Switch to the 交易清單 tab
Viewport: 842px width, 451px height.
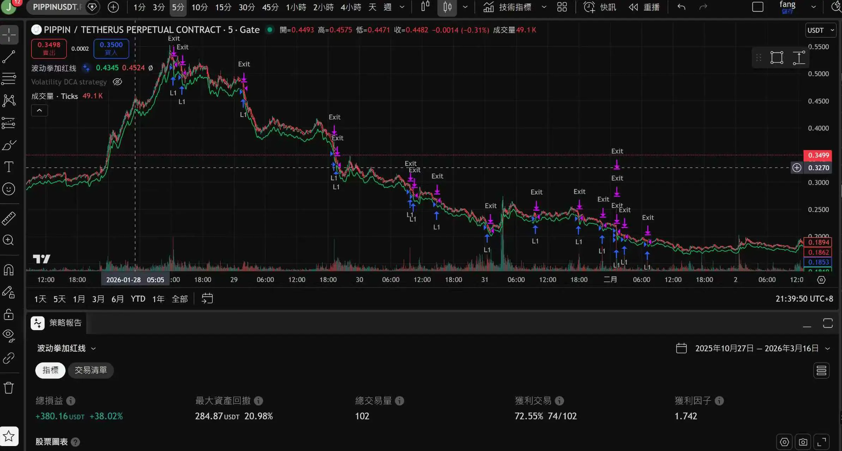point(91,370)
